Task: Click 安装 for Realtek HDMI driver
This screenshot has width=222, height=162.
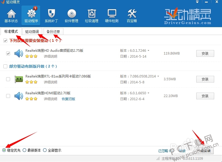Action: (205, 96)
